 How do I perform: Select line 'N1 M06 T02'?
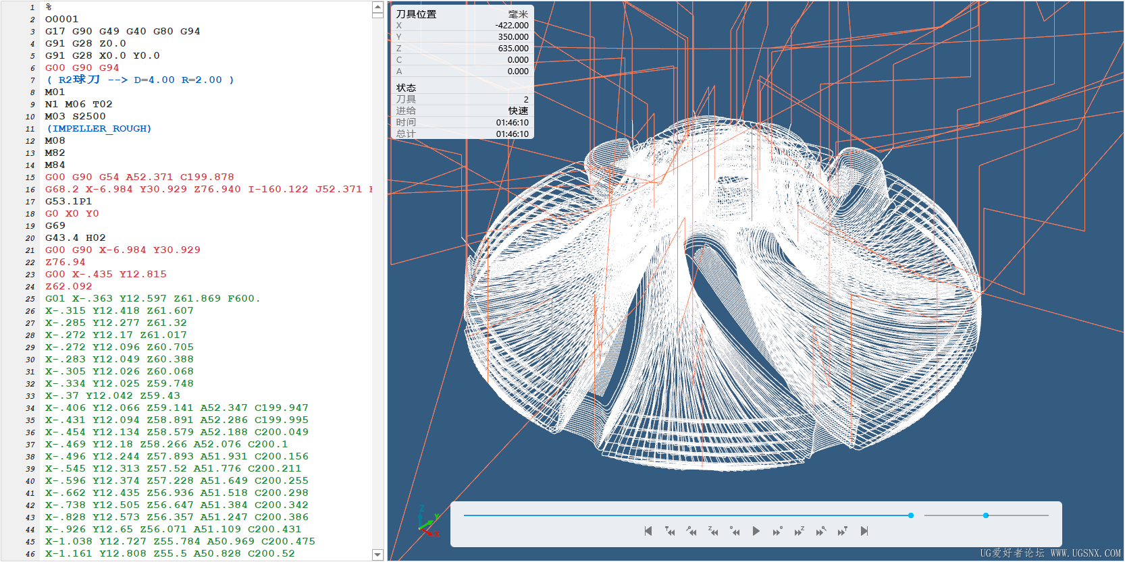pos(78,104)
